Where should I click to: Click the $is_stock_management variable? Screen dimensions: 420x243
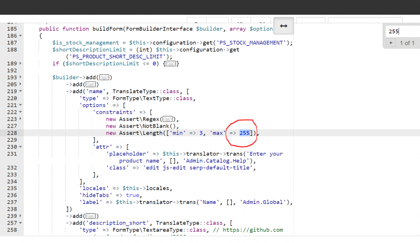coord(85,43)
